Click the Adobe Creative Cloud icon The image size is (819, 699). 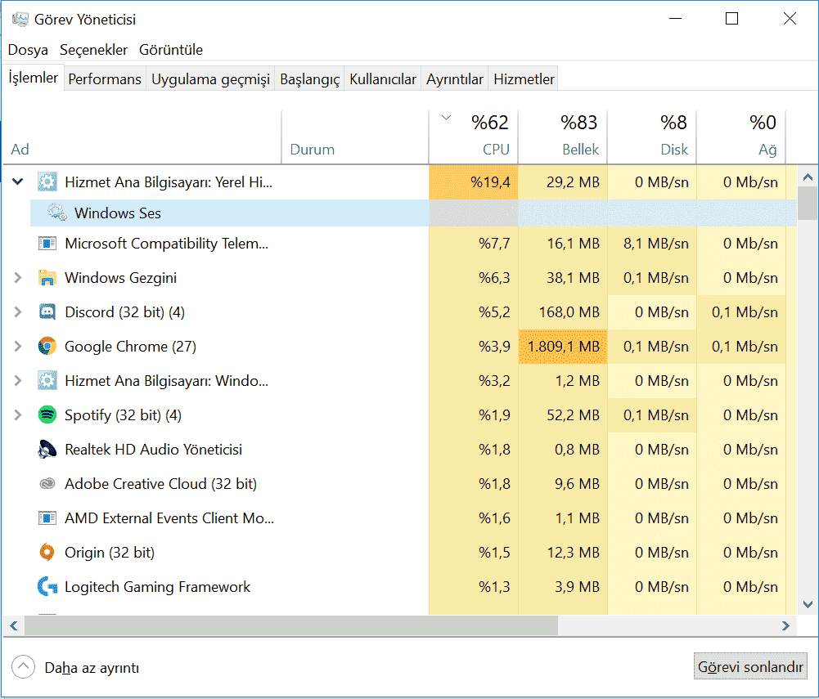(47, 484)
